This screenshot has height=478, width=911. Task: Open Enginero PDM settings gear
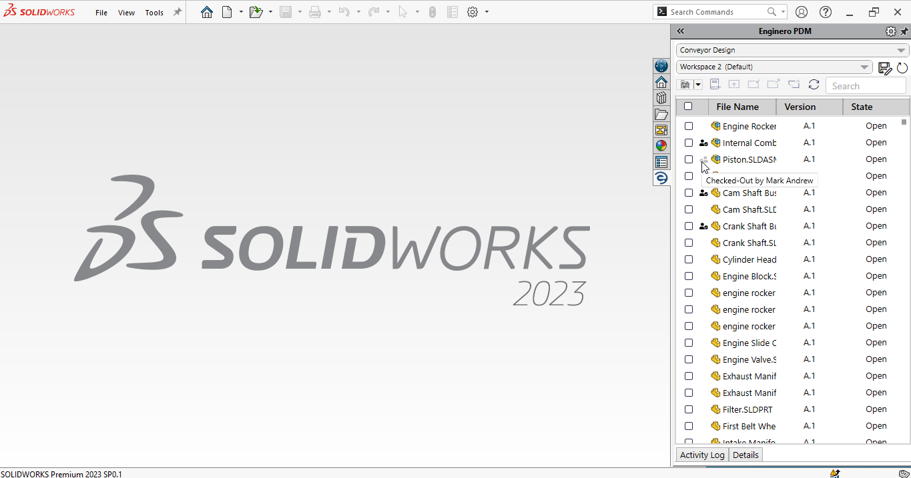pos(891,31)
